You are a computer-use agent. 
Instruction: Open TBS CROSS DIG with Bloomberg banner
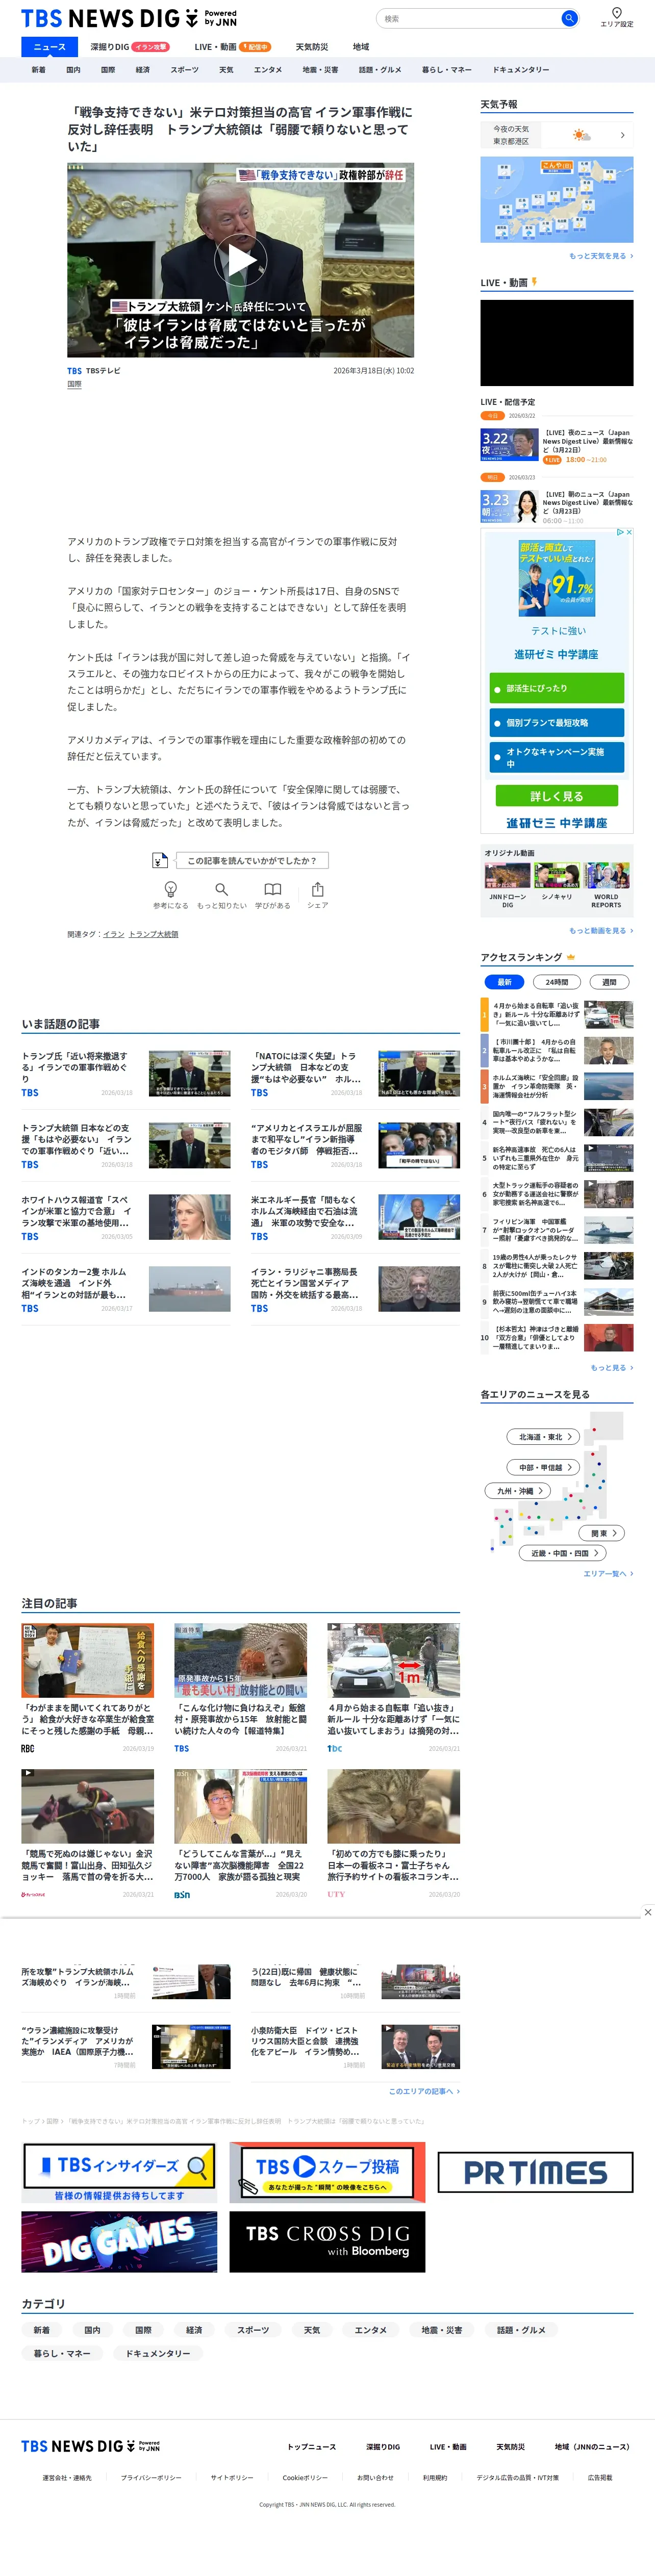coord(327,2241)
